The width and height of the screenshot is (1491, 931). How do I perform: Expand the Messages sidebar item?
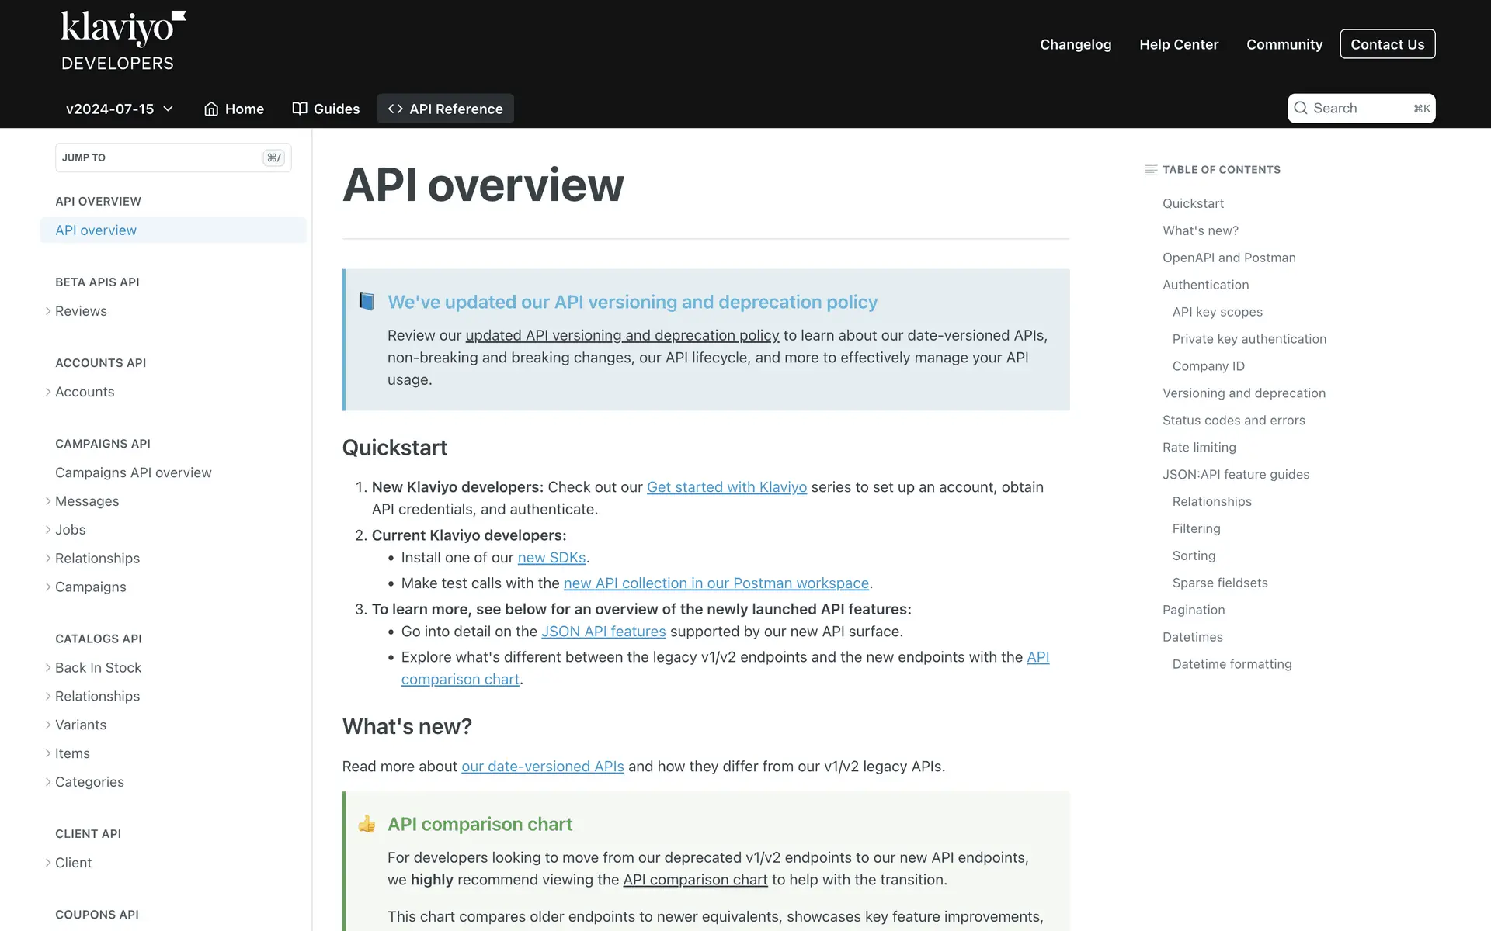tap(48, 501)
